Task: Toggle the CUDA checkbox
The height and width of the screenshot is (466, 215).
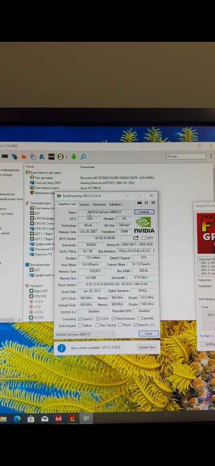Action: pyautogui.click(x=98, y=319)
